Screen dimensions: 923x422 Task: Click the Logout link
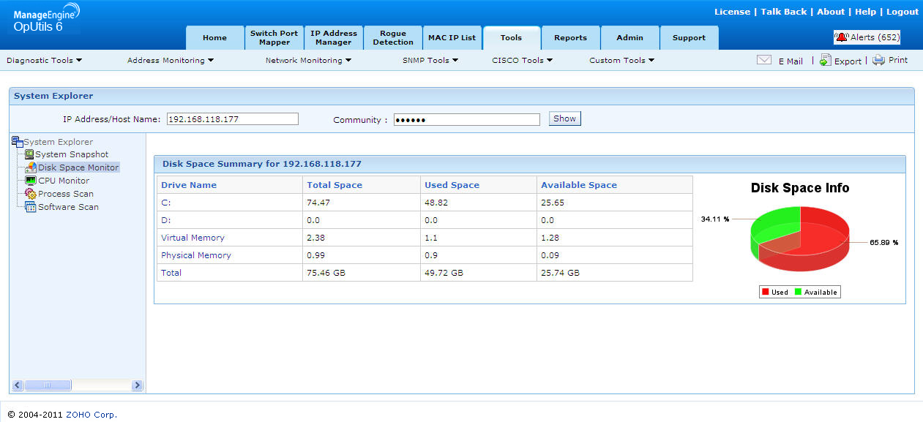pyautogui.click(x=903, y=12)
